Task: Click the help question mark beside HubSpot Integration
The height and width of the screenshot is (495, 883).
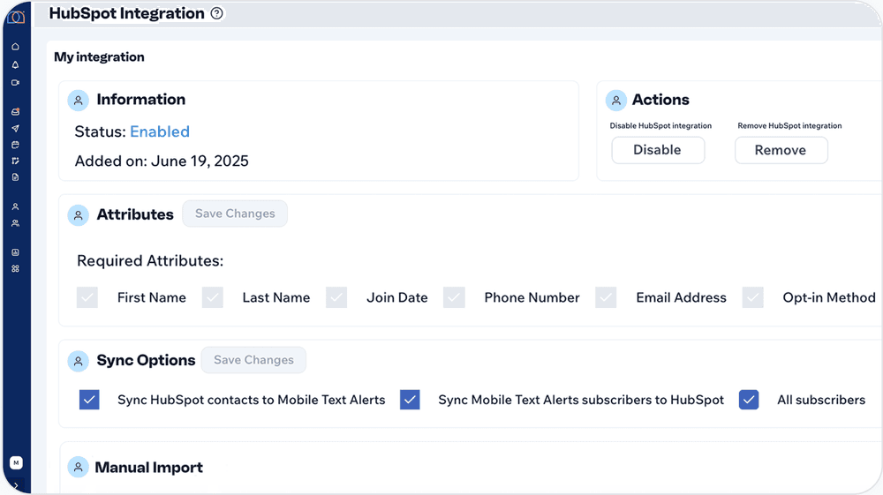Action: pyautogui.click(x=217, y=13)
